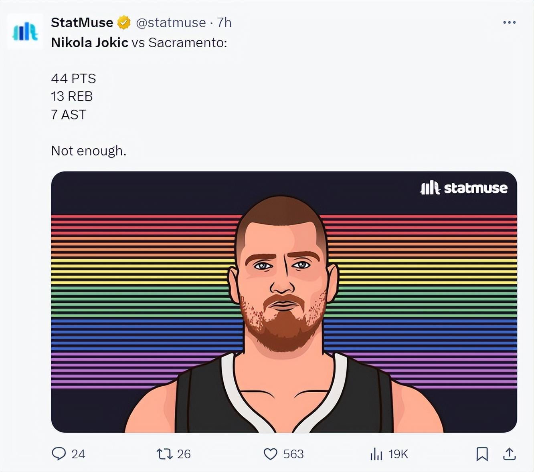This screenshot has height=472, width=534.
Task: Click the repost count 26
Action: [x=184, y=454]
